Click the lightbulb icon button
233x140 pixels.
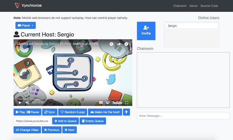tap(126, 112)
